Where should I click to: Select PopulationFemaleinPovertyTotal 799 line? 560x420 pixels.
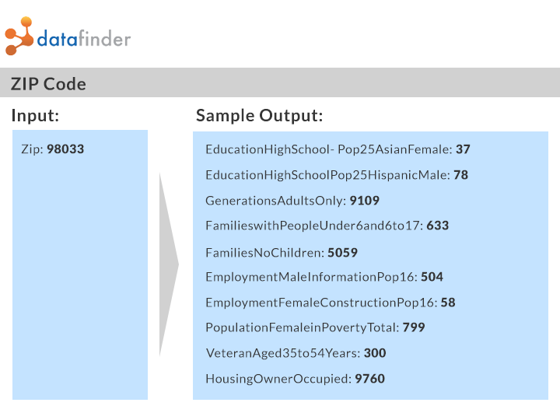(x=315, y=327)
